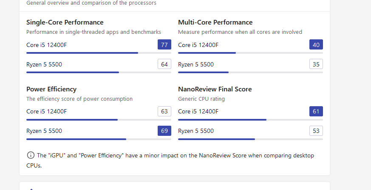Screen dimensions: 371x190
Task: Click the 61 NanoReview final score badge
Action: [x=316, y=111]
